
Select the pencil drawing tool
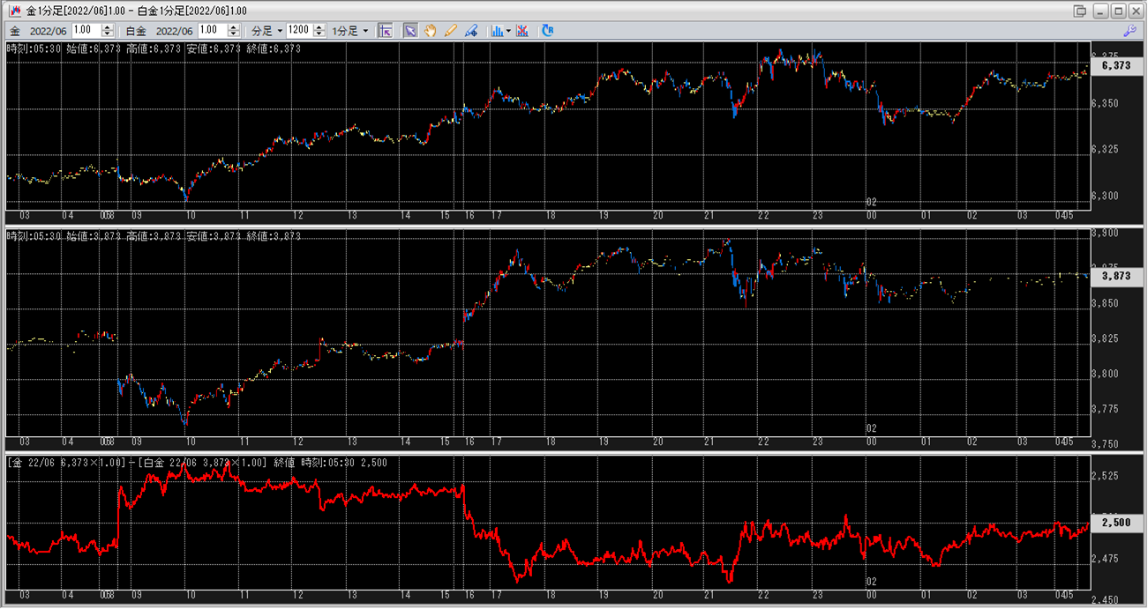tap(451, 31)
